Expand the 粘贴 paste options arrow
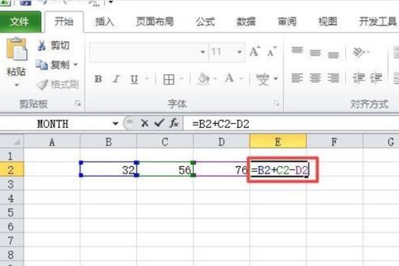This screenshot has height=266, width=399. [x=17, y=84]
